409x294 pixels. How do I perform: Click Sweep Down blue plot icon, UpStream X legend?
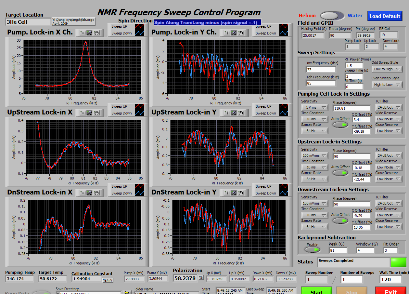pos(139,113)
